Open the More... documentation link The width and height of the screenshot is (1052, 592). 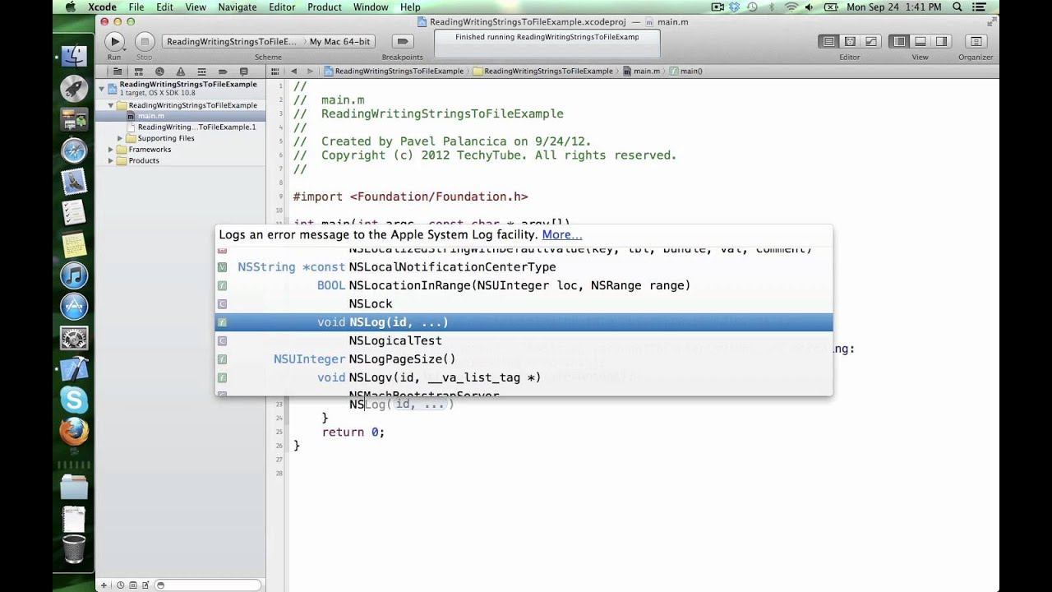pos(562,234)
